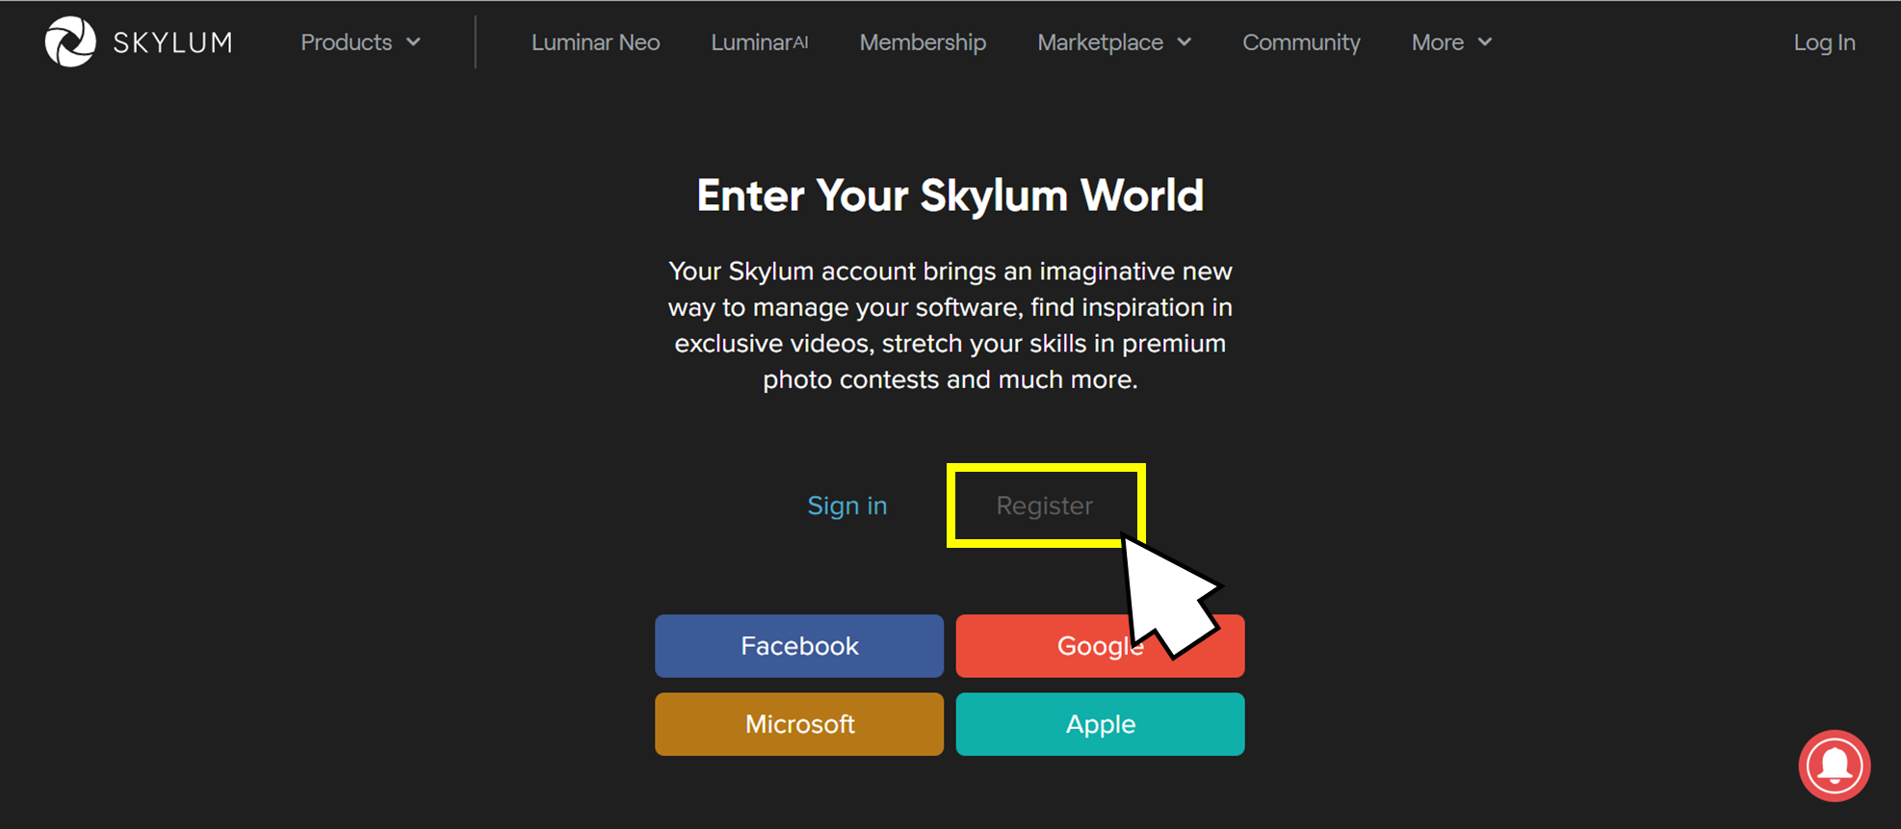Continue with the Apple button
This screenshot has width=1901, height=829.
click(x=1101, y=724)
